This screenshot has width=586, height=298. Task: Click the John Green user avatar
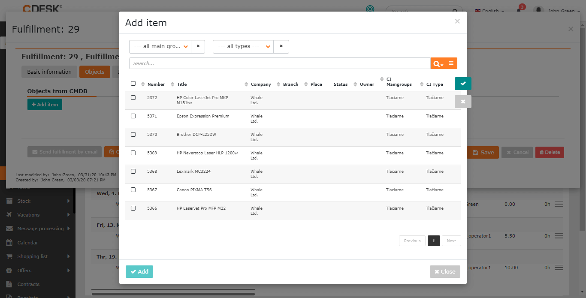click(x=538, y=11)
